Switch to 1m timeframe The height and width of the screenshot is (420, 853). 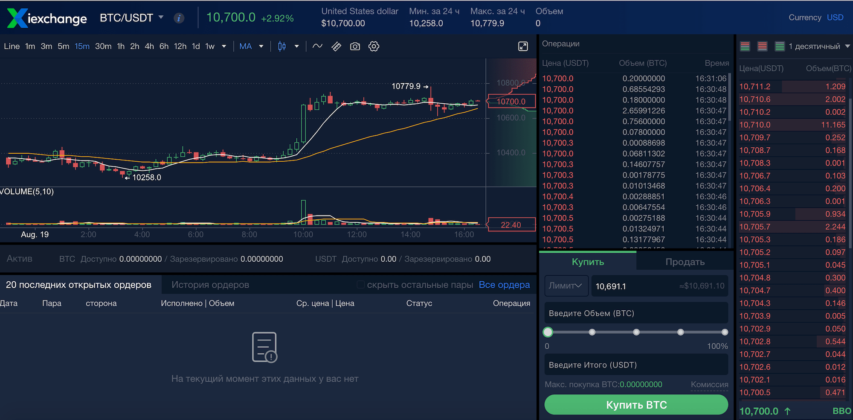30,46
